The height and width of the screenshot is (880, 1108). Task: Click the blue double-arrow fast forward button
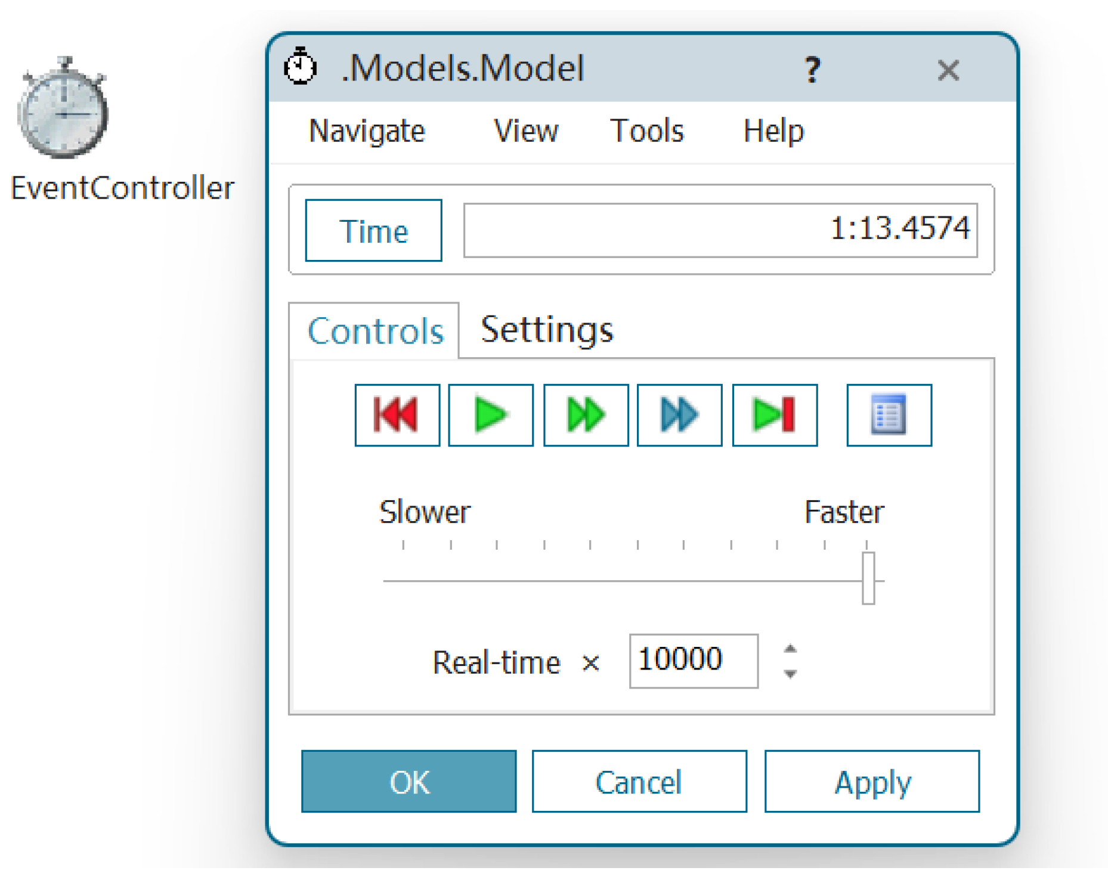(679, 415)
